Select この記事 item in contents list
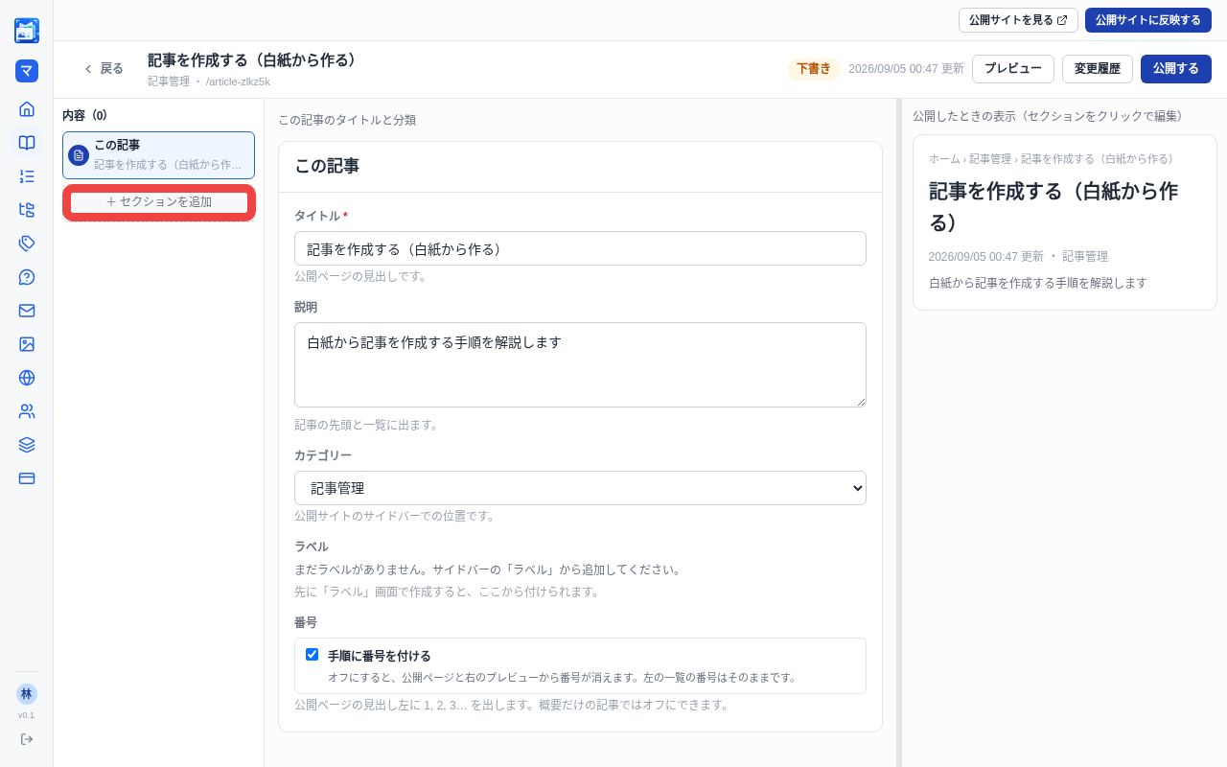Viewport: 1227px width, 767px height. (159, 155)
